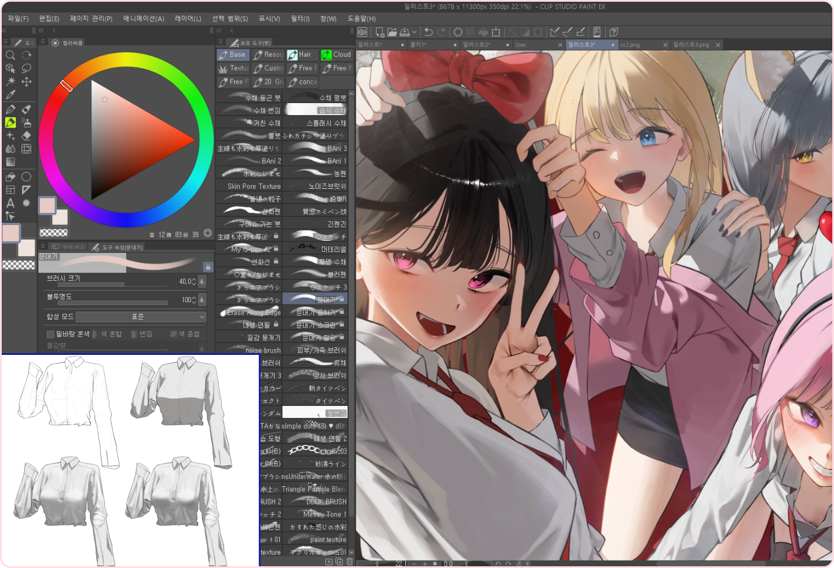The height and width of the screenshot is (568, 834).
Task: Select the Auto select magic wand tool
Action: pyautogui.click(x=10, y=82)
